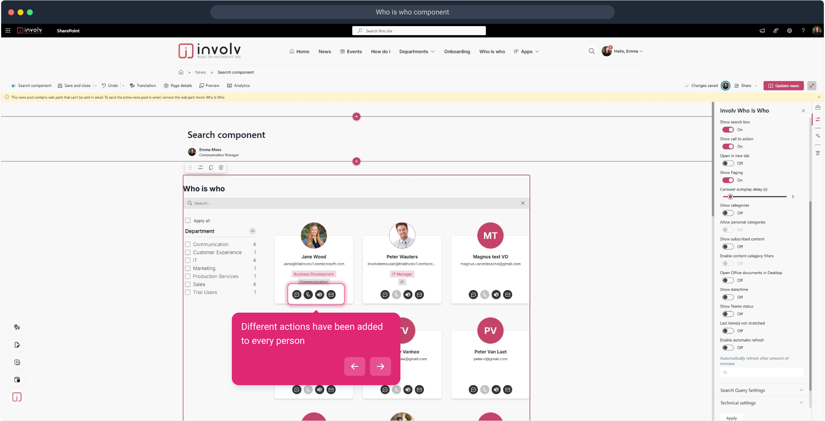Click the Involv logo sidebar button
Viewport: 825px width, 421px height.
point(17,397)
